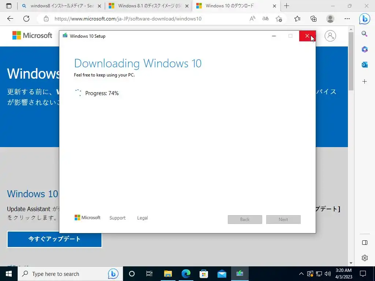Click the Windows 10 Setup title icon
The height and width of the screenshot is (281, 375).
pos(65,36)
